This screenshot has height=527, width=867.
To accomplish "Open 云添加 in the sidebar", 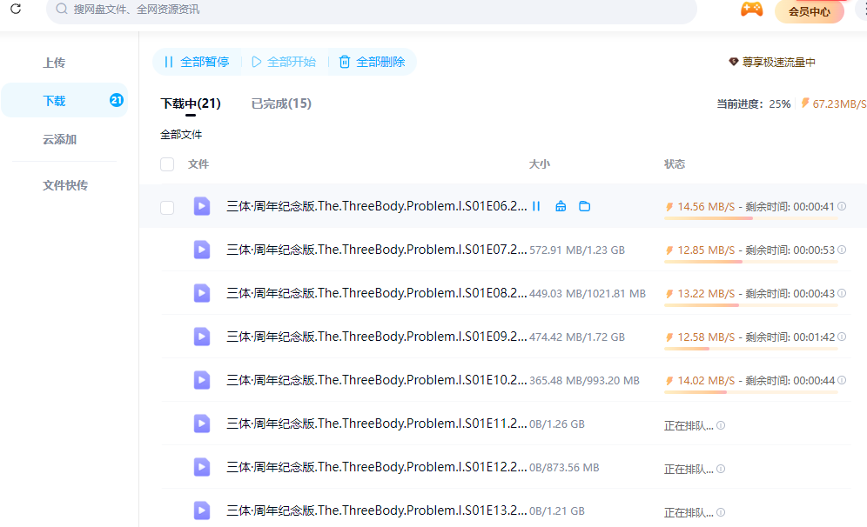I will click(x=60, y=139).
